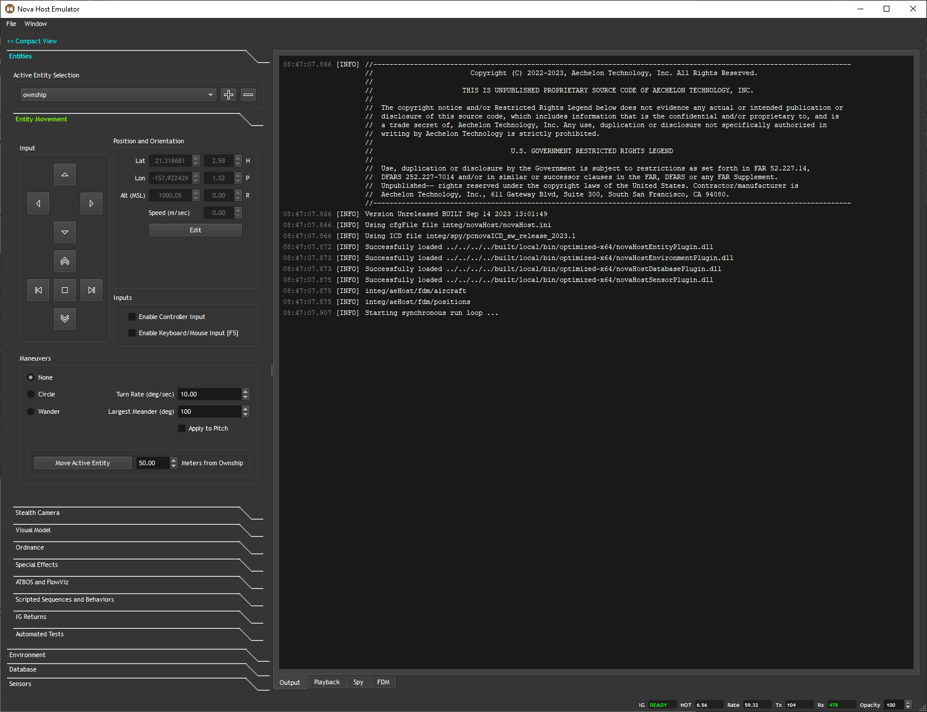Click the right arrow movement button
The width and height of the screenshot is (927, 712).
91,203
